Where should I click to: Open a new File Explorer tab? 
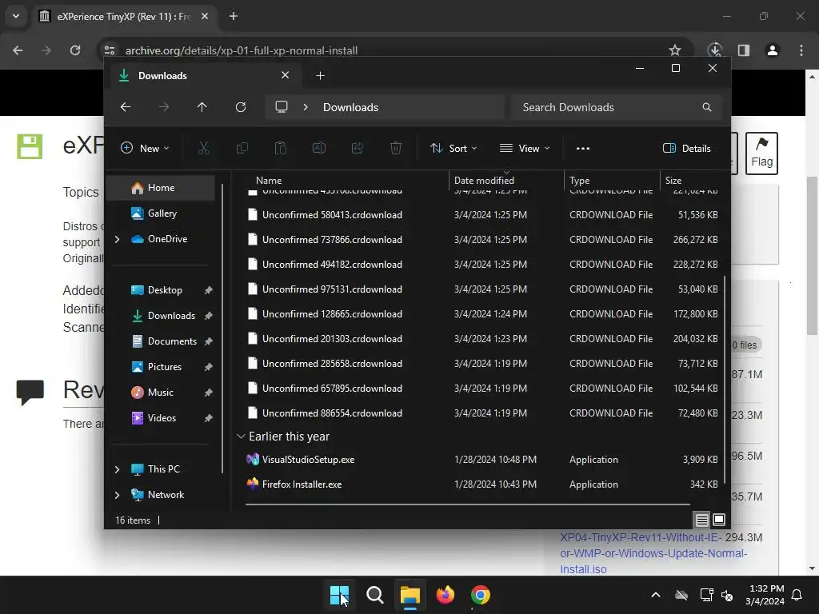[320, 76]
